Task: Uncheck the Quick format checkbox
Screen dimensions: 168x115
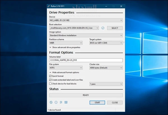Action: pyautogui.click(x=50, y=76)
